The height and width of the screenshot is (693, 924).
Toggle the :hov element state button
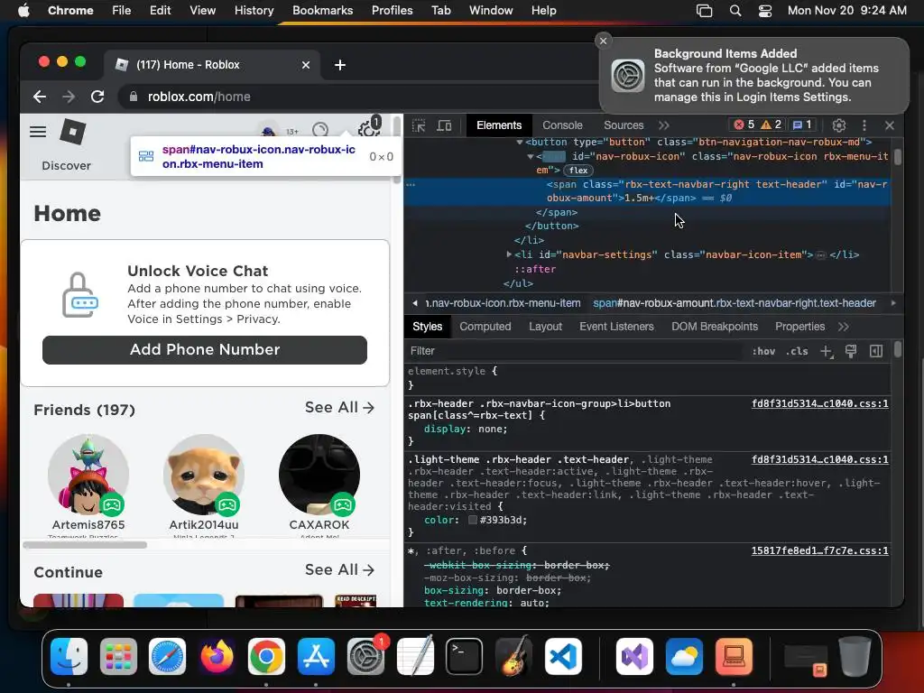[763, 351]
